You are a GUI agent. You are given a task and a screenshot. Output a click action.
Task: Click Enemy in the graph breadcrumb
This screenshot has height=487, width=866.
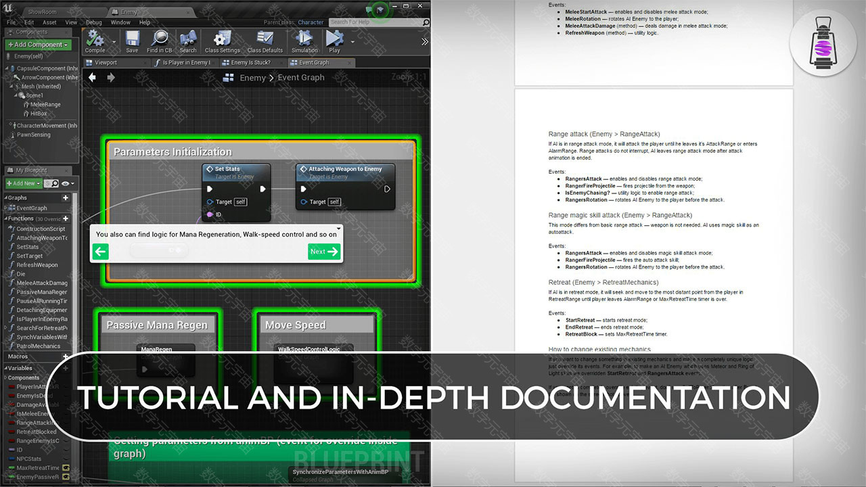(x=252, y=78)
